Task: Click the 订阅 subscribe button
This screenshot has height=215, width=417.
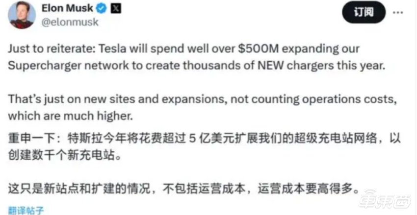Action: click(x=364, y=12)
